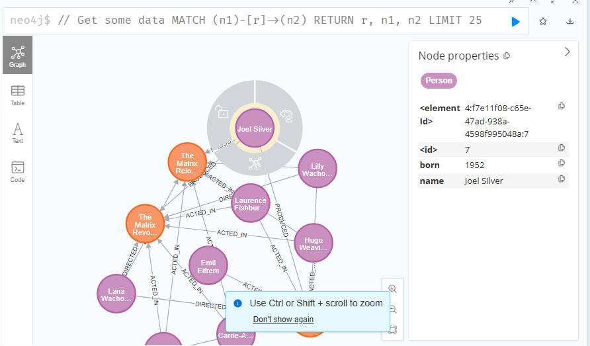Select ACTED_IN relationship from Hugo Weaving
Screen dimensions: 590x346
coord(232,234)
